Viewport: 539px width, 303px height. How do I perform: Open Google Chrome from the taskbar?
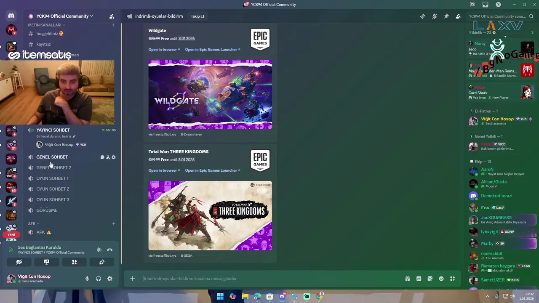(320, 296)
